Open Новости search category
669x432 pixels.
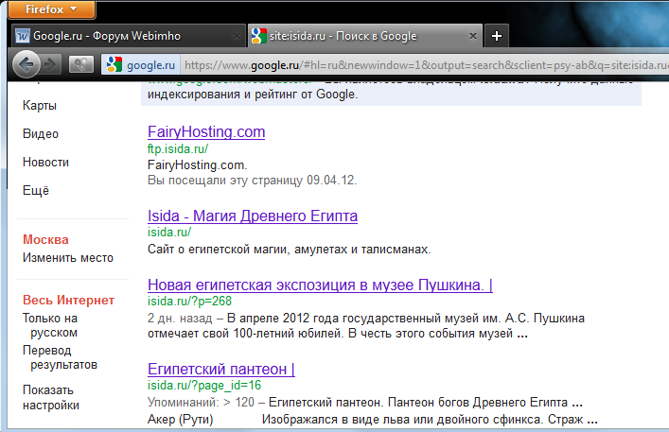click(x=45, y=163)
